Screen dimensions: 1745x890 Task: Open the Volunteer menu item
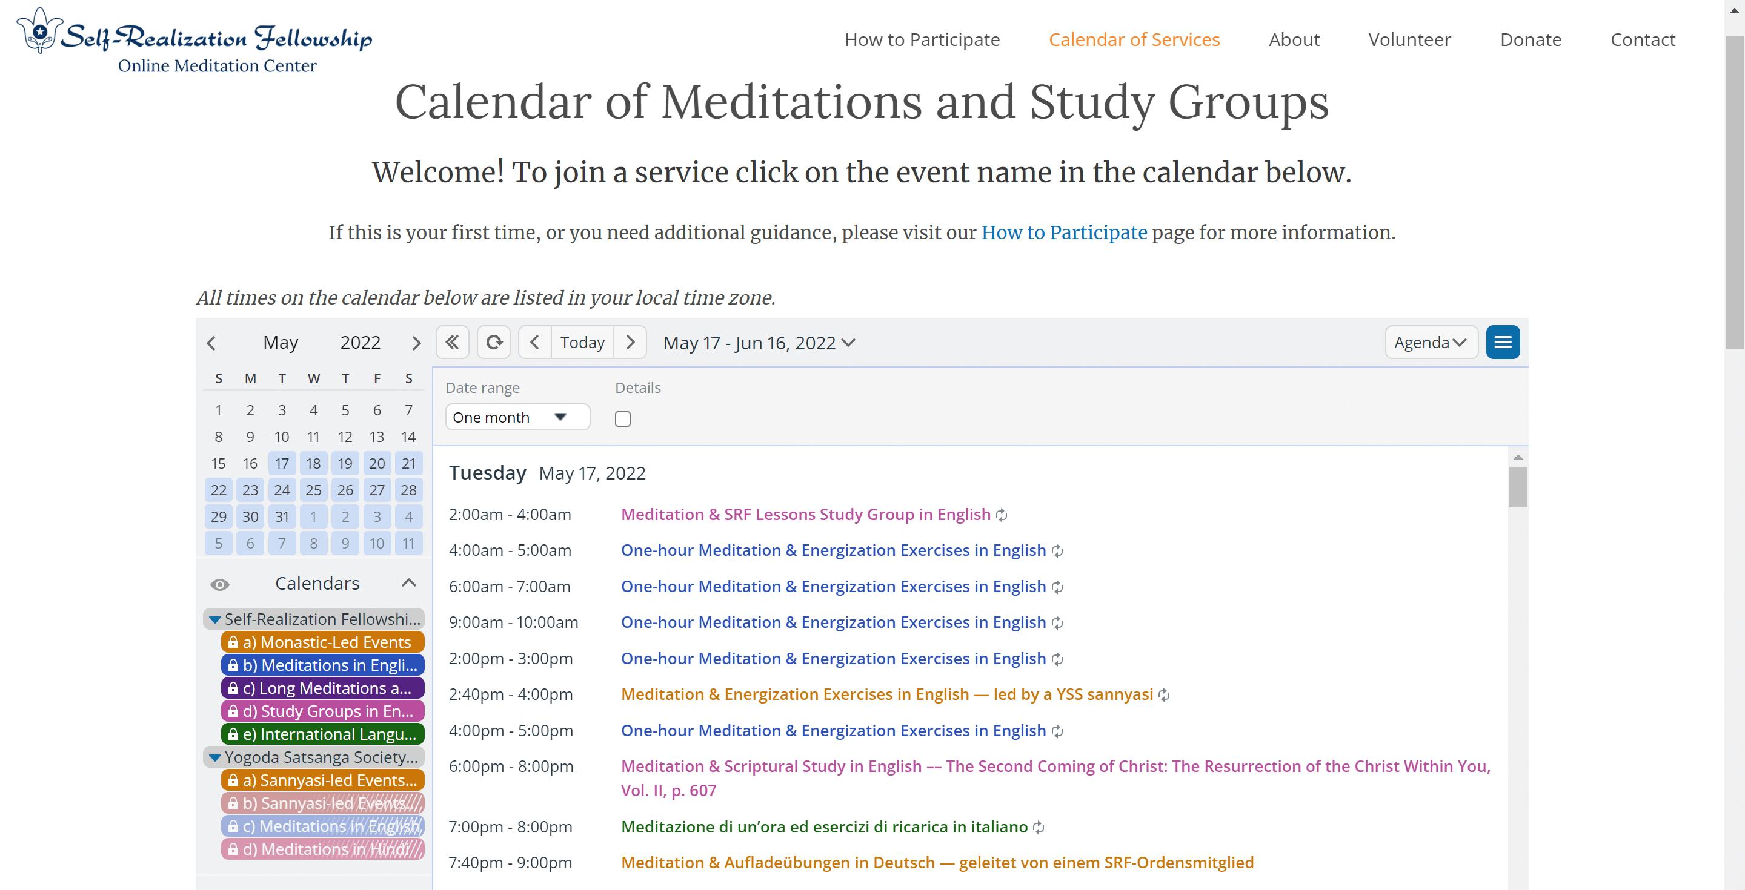coord(1409,39)
